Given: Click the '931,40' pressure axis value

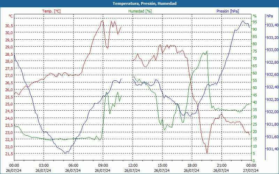Looking at the screenshot, I should [272, 149].
